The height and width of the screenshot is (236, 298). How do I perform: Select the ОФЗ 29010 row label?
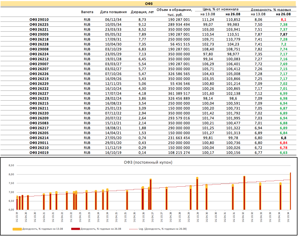(39, 19)
